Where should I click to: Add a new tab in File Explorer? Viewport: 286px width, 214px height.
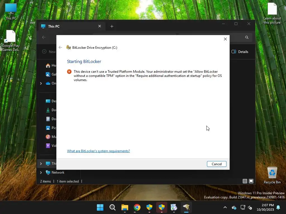(112, 26)
